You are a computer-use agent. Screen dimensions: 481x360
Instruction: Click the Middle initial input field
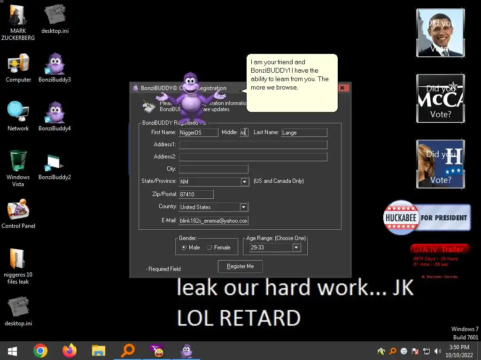[244, 133]
